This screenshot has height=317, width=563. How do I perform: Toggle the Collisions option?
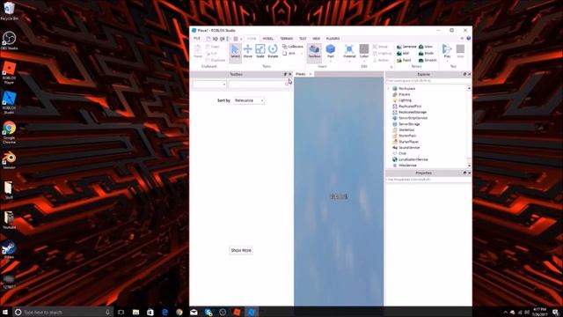(293, 47)
